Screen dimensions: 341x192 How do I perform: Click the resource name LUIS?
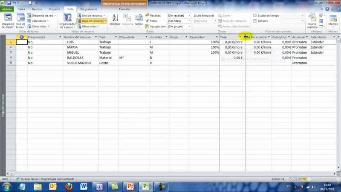70,42
